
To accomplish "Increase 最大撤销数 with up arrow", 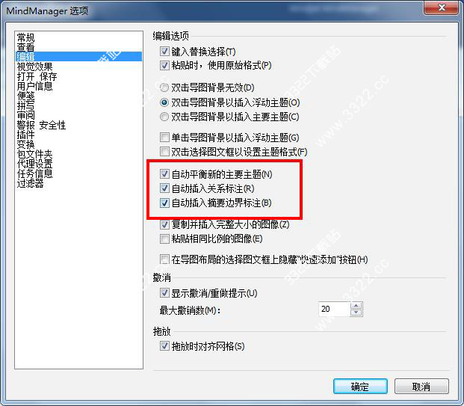I will click(356, 306).
